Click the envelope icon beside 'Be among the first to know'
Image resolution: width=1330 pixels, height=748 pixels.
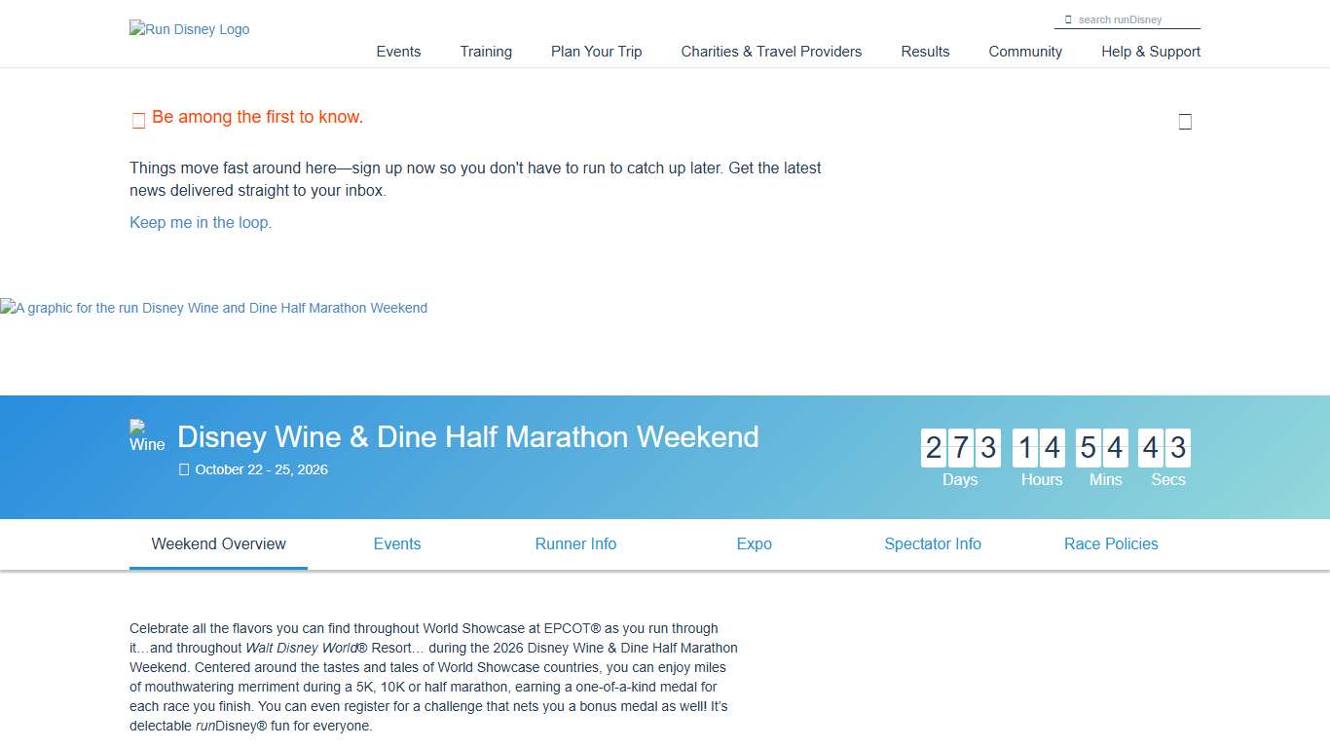[138, 120]
